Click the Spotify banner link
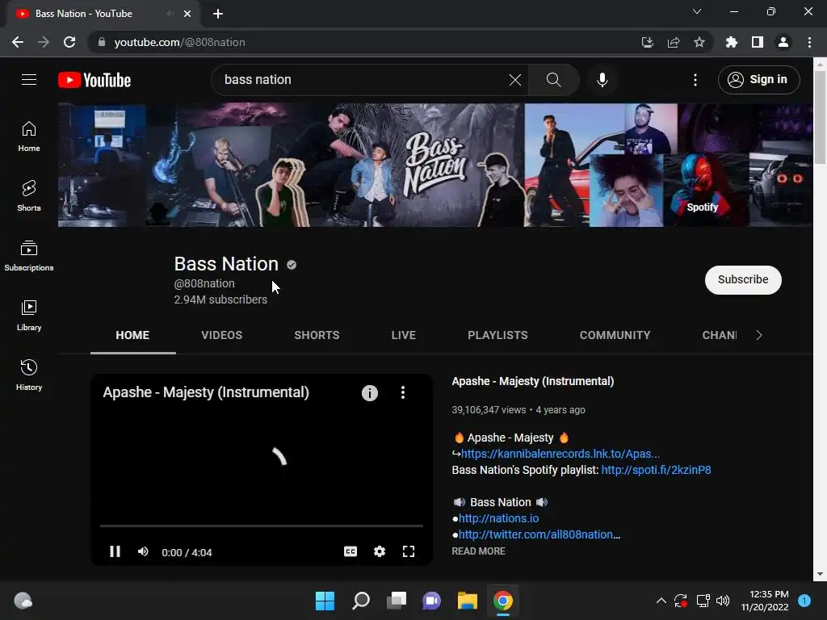This screenshot has width=827, height=620. click(x=702, y=207)
